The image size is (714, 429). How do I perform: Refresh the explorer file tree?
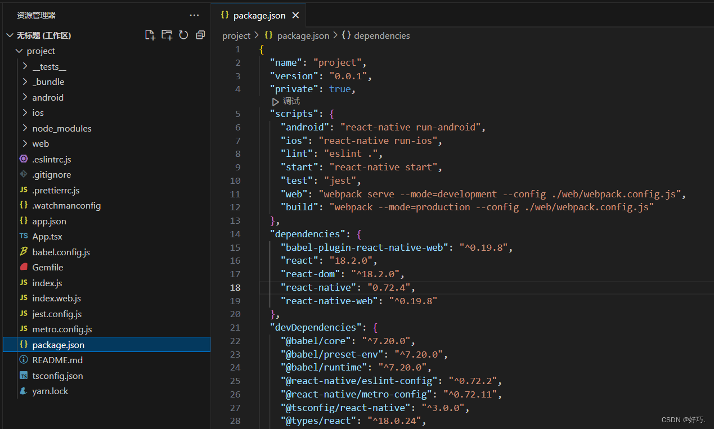[x=183, y=35]
